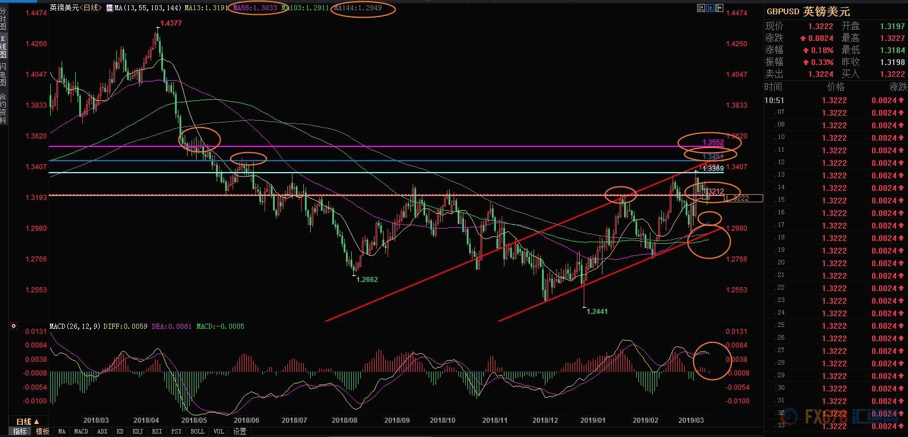Click the 1.3552 magenta level label

point(713,142)
